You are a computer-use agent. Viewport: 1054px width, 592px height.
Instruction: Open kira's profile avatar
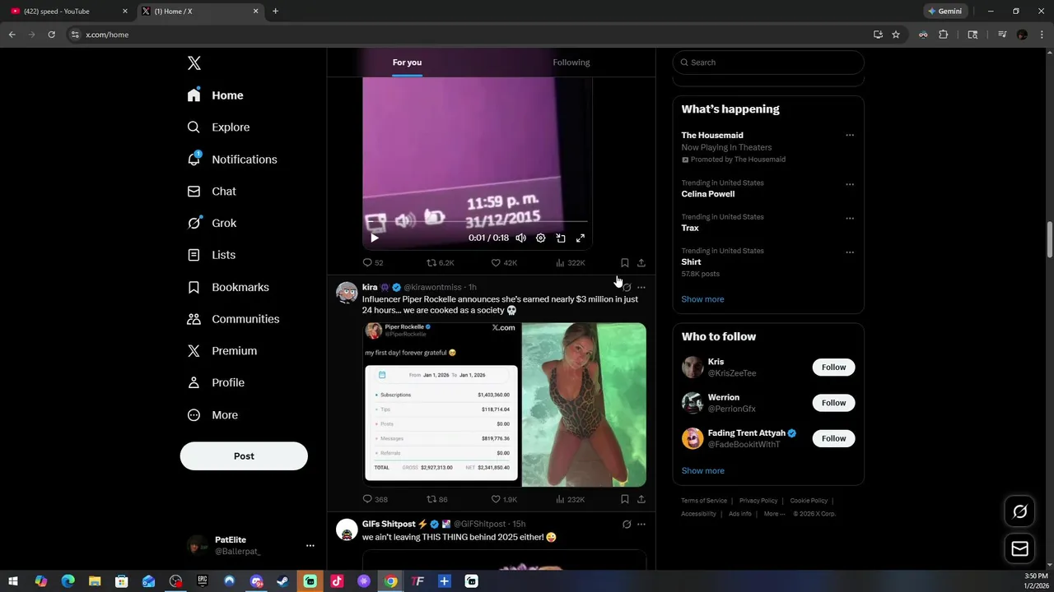347,293
